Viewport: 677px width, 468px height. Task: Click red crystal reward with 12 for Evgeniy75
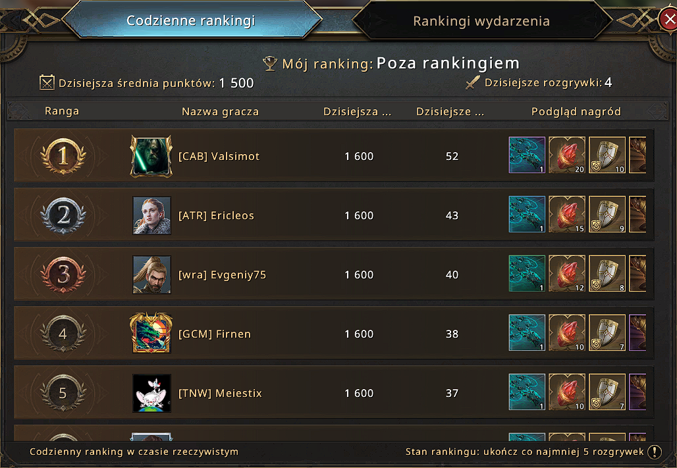click(567, 273)
